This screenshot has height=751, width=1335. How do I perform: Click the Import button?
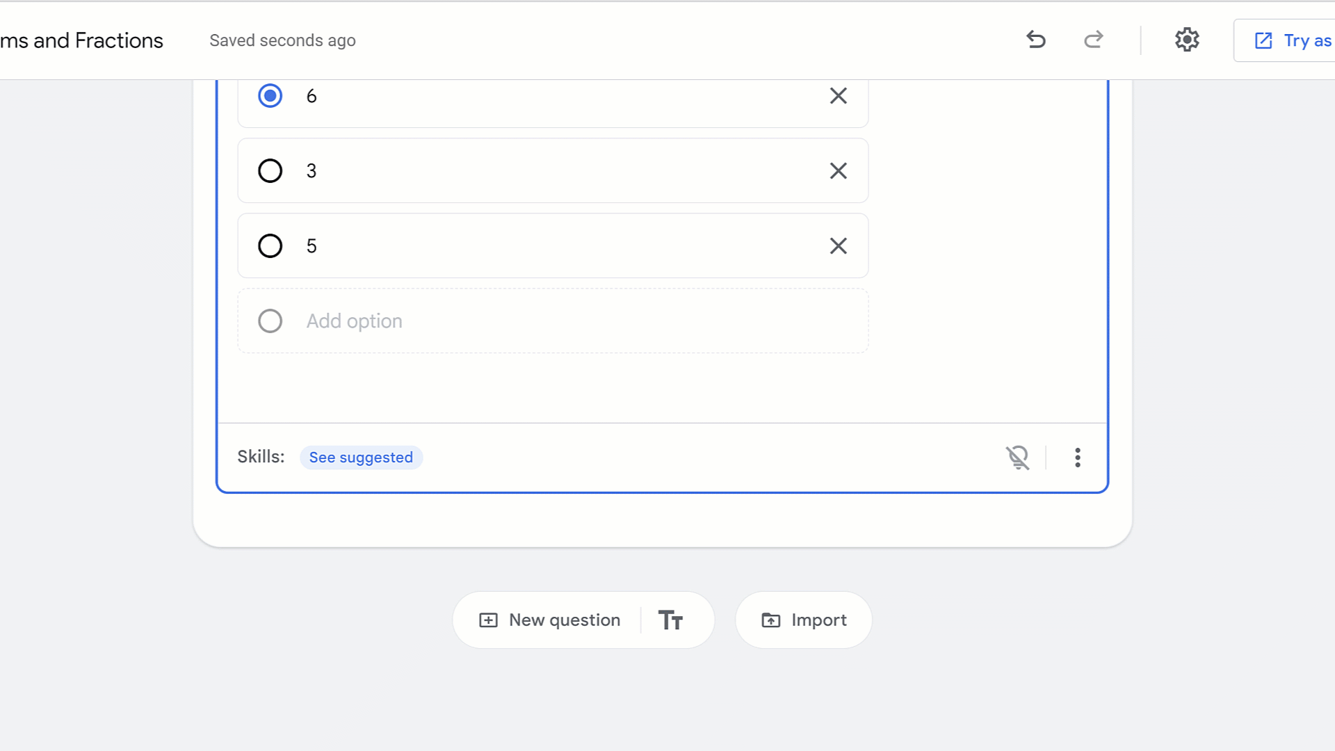[x=804, y=620]
